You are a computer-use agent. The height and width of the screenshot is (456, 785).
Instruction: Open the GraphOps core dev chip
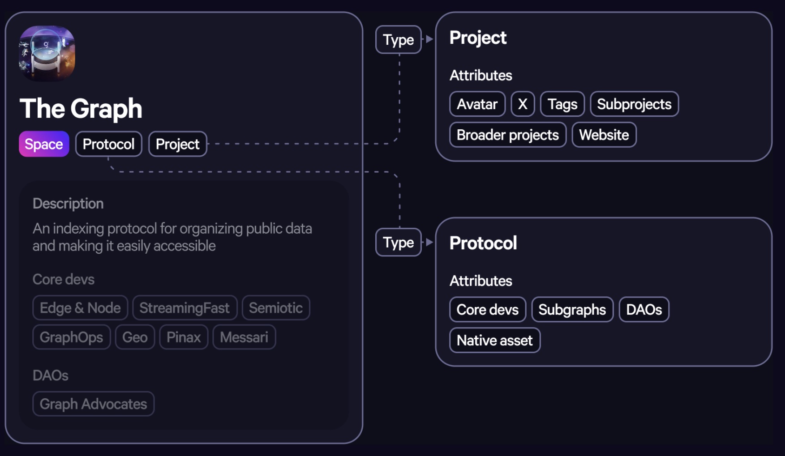point(71,337)
